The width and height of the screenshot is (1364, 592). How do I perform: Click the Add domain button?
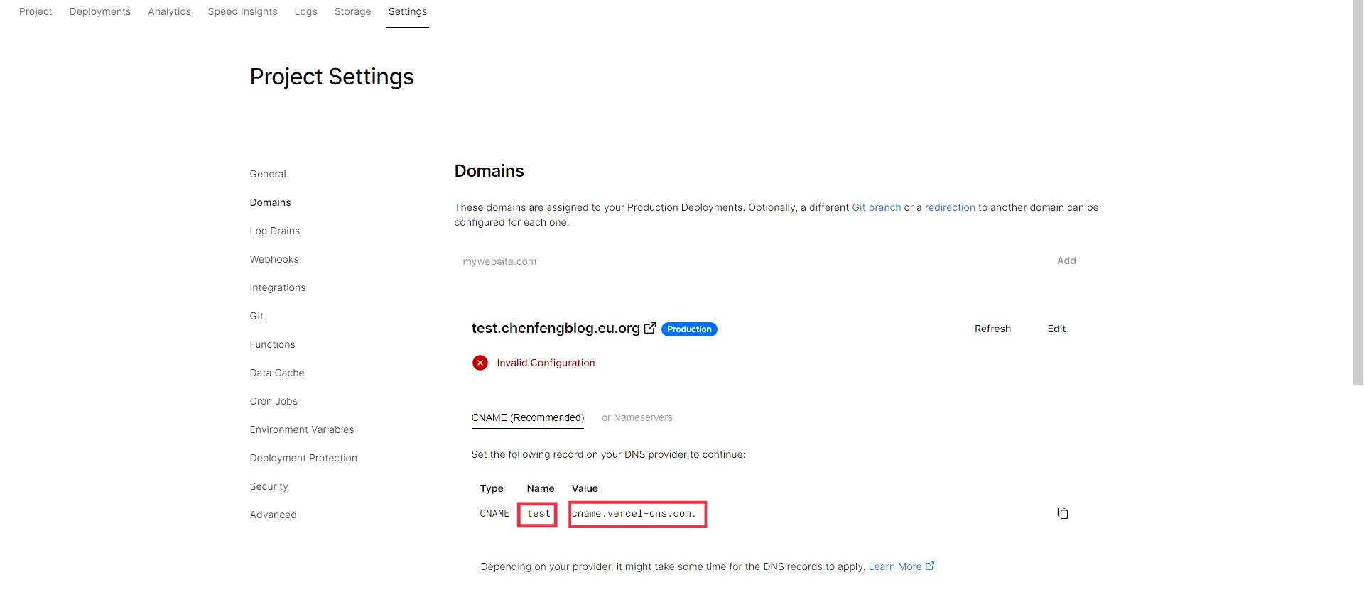(1066, 261)
